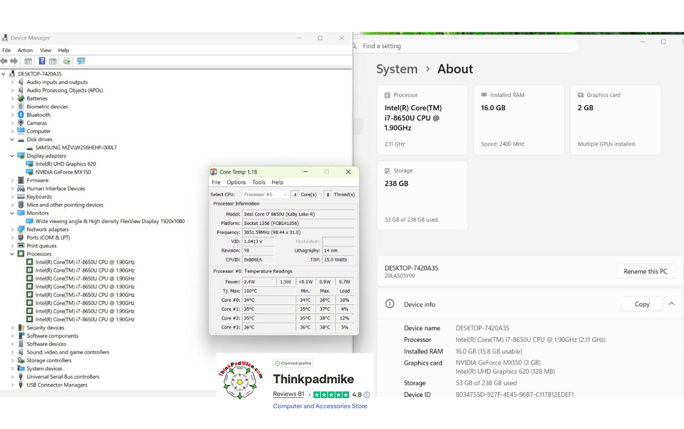This screenshot has height=429, width=684.
Task: Select NVIDIA GeForce MX150 in Device Manager tree
Action: click(x=63, y=172)
